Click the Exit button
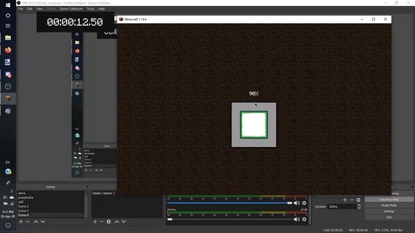 coord(389,217)
